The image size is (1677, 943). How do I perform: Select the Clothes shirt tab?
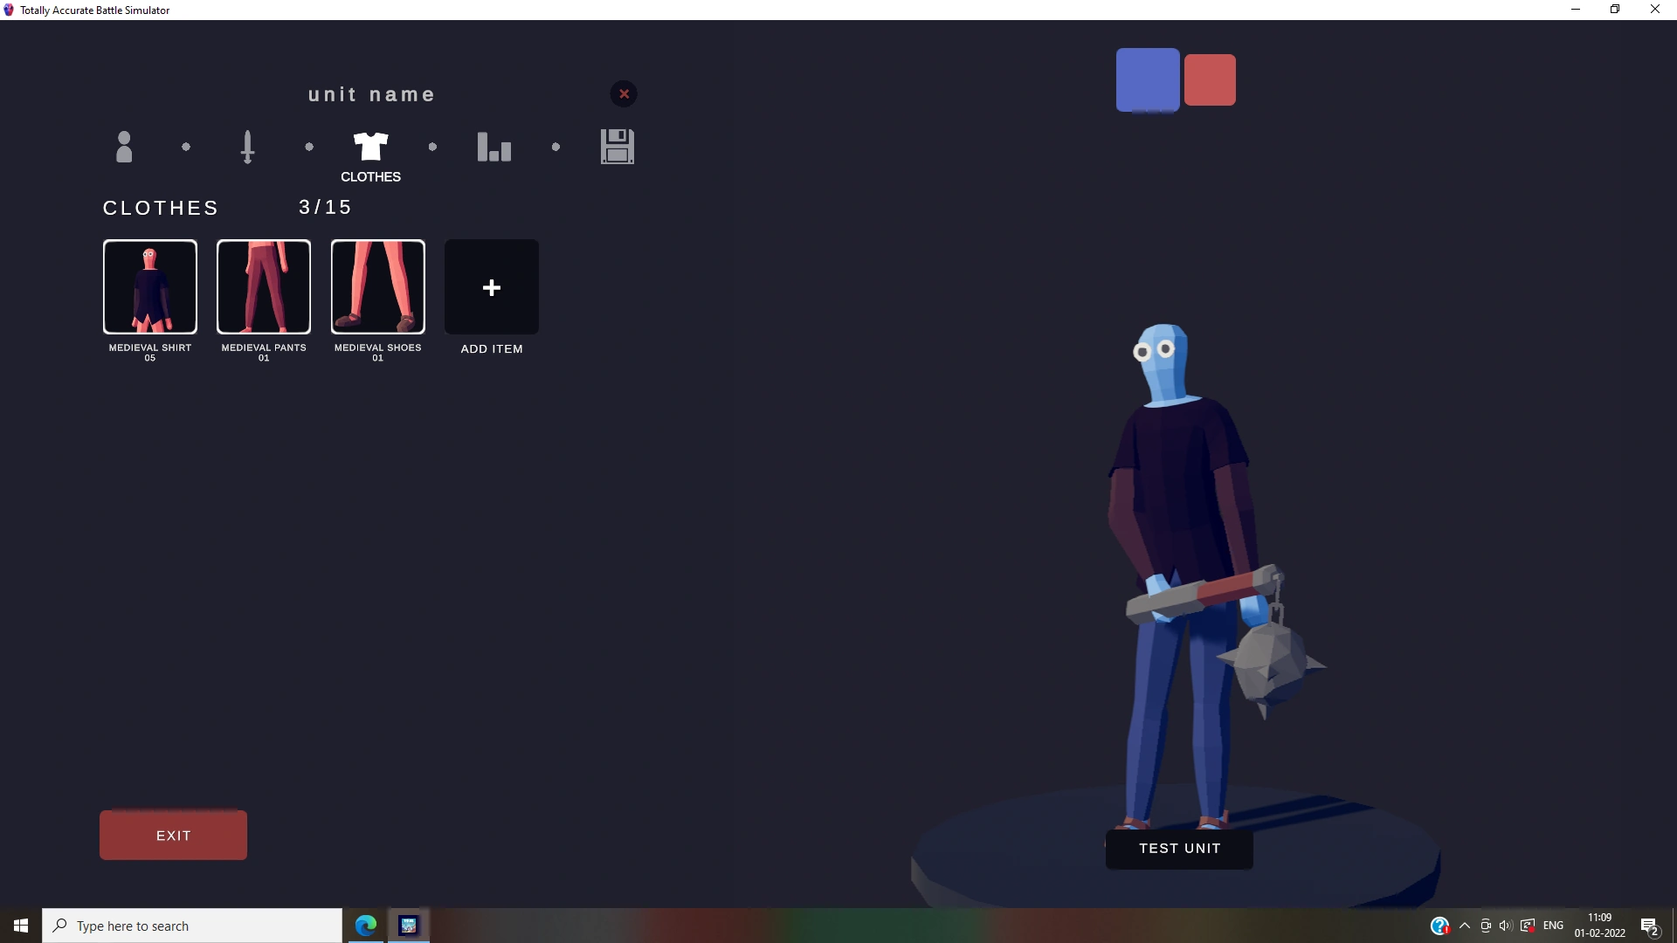tap(370, 147)
